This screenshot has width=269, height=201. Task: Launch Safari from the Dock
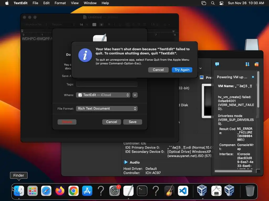tap(46, 191)
